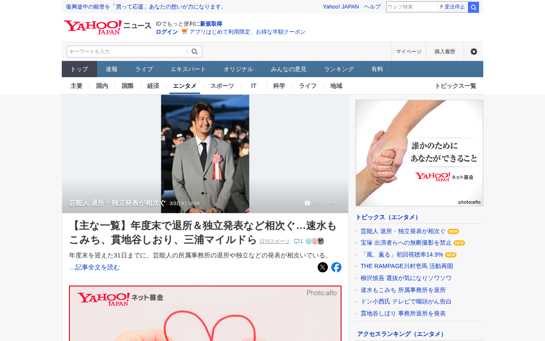Open the half-price coupon app link
545x341 pixels.
247,32
